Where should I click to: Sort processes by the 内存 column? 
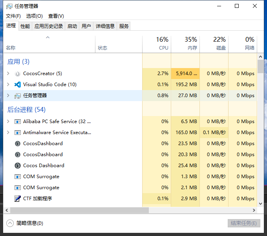(x=185, y=44)
